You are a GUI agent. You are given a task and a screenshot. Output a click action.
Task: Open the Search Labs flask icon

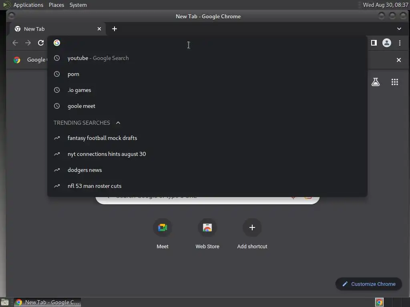tap(376, 82)
